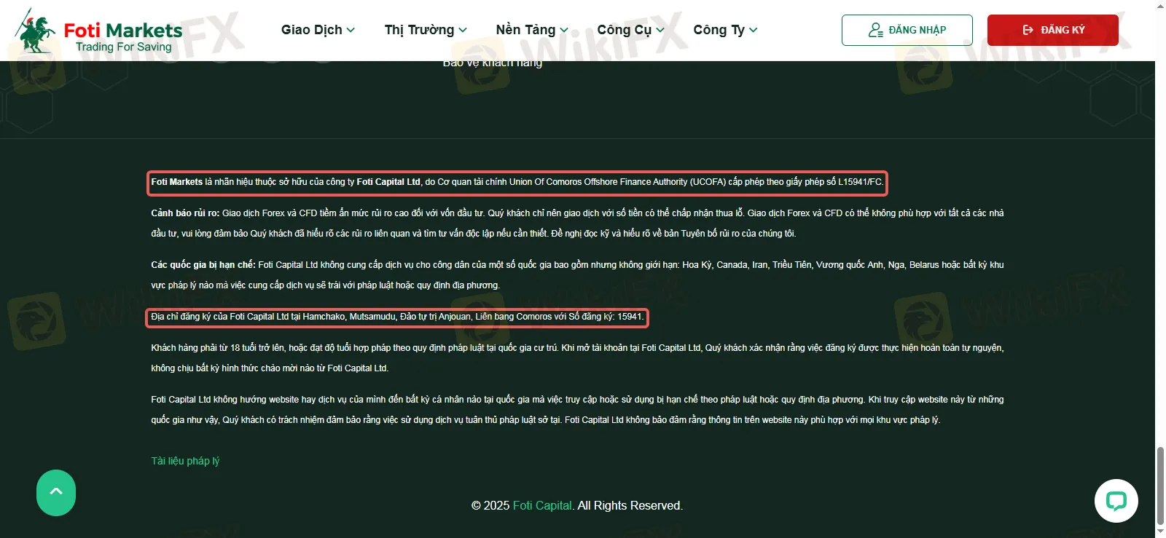Screen dimensions: 1166x538
Task: Click the scrollbar down arrow
Action: tap(1160, 532)
